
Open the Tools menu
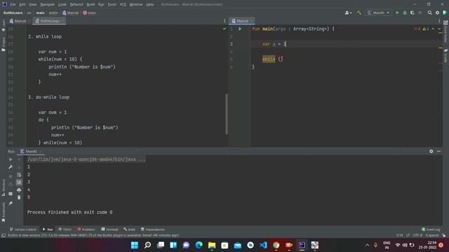pos(112,5)
